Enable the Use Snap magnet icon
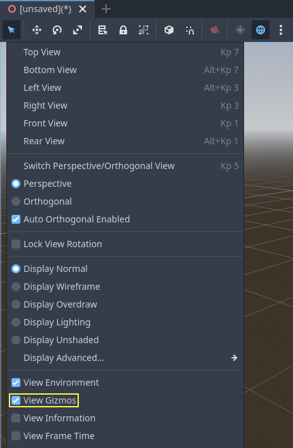The image size is (293, 448). pyautogui.click(x=189, y=30)
